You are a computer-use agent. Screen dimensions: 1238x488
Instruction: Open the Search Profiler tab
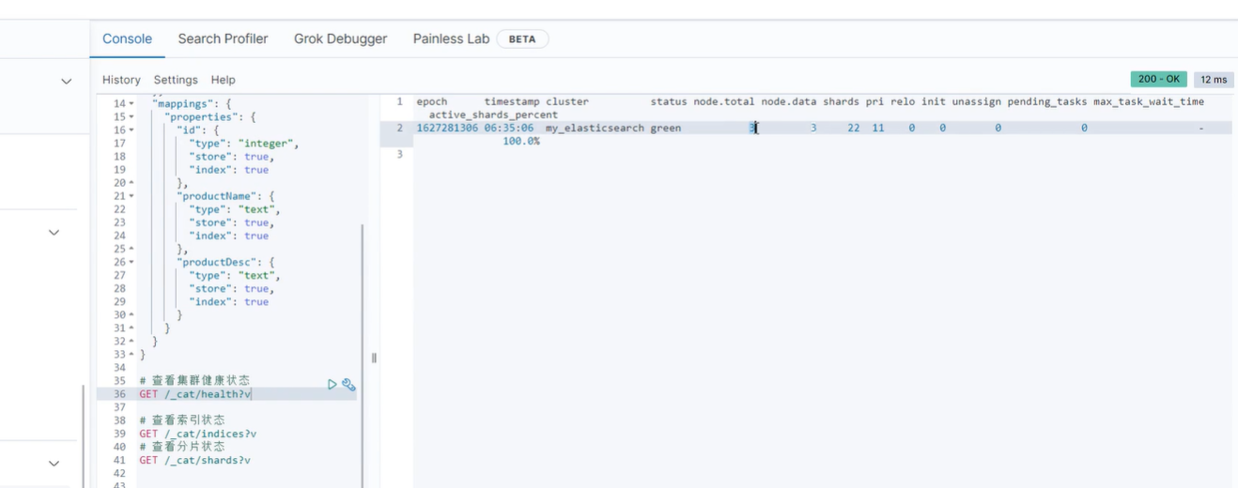click(x=223, y=38)
